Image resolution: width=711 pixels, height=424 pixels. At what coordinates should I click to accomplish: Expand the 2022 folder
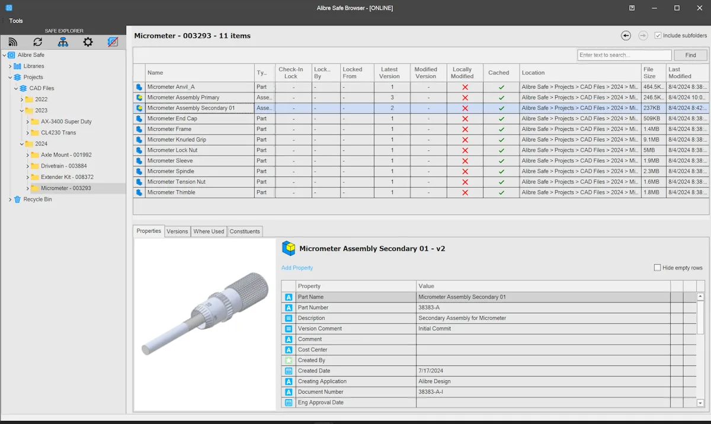pyautogui.click(x=22, y=99)
